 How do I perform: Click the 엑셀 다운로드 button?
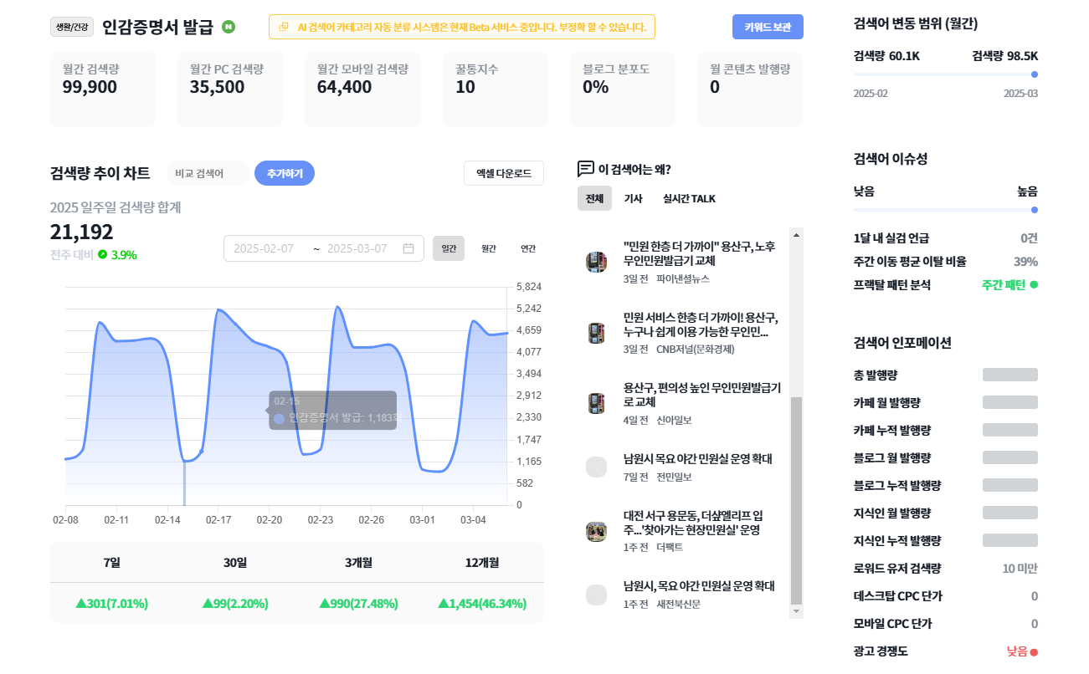(504, 173)
